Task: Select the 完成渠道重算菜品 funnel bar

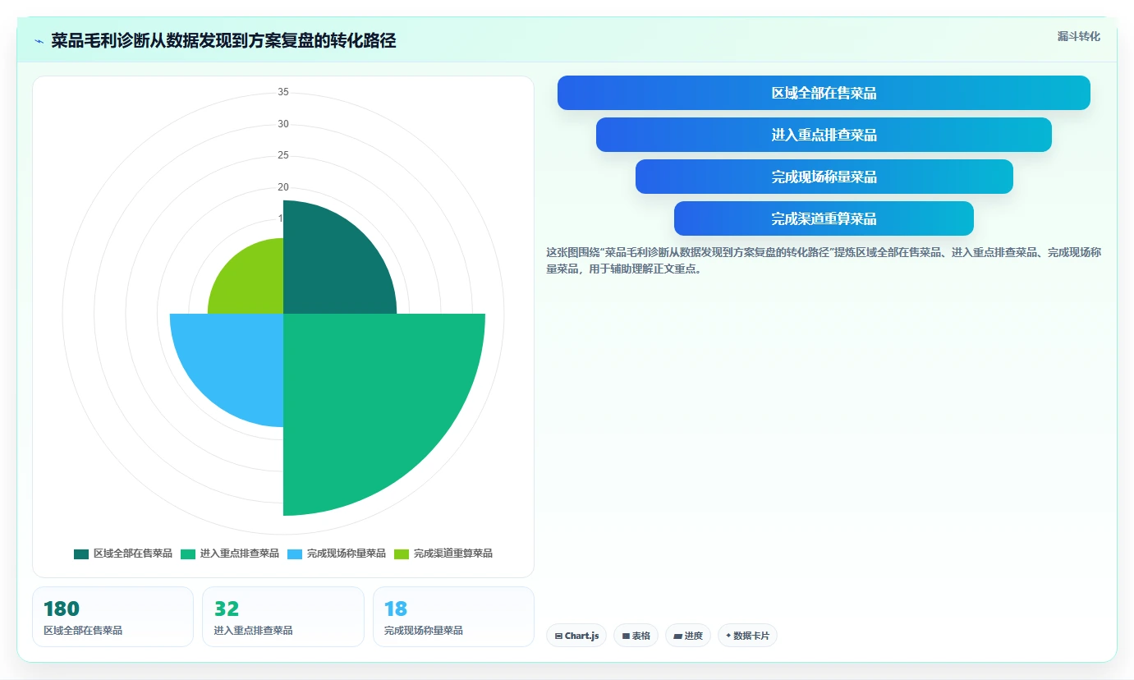Action: click(x=824, y=218)
